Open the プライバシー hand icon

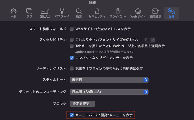pos(118,13)
